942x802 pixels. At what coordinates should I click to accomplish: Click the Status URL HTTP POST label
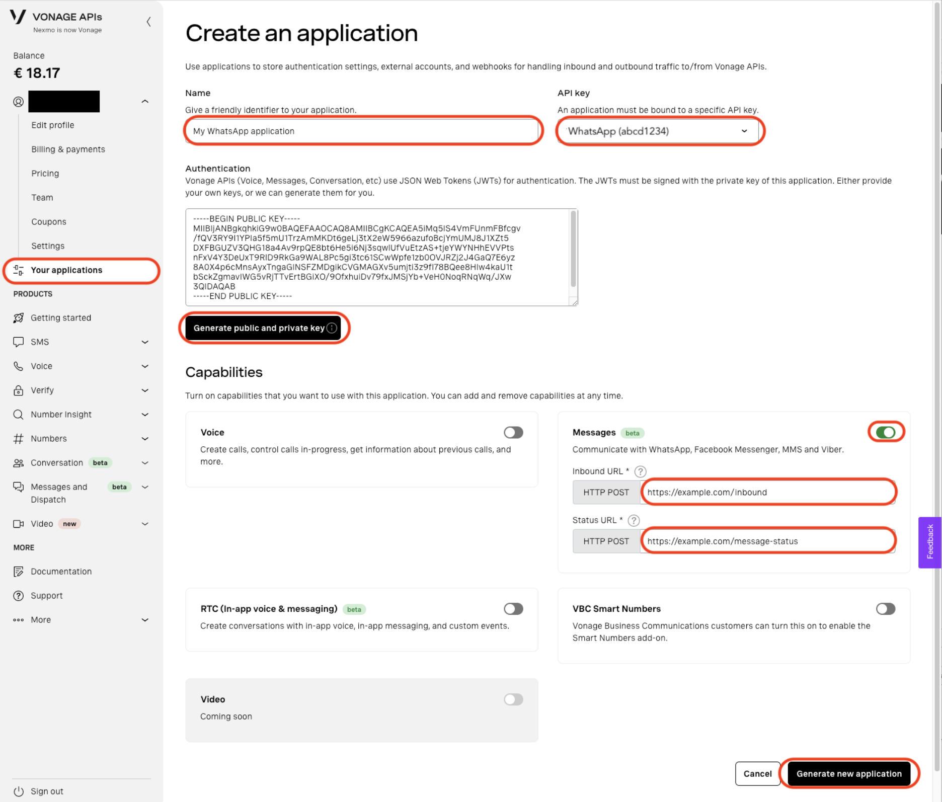coord(606,541)
